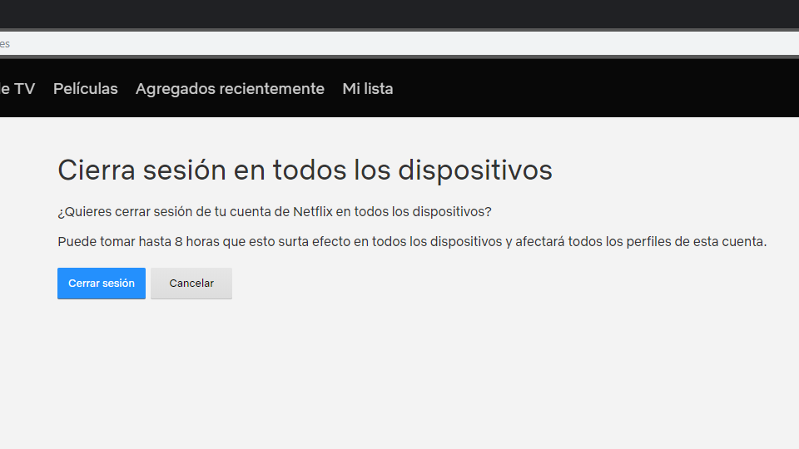Click "todos los dispositivos?" ending the question
Screen dimensions: 799x449
click(423, 212)
